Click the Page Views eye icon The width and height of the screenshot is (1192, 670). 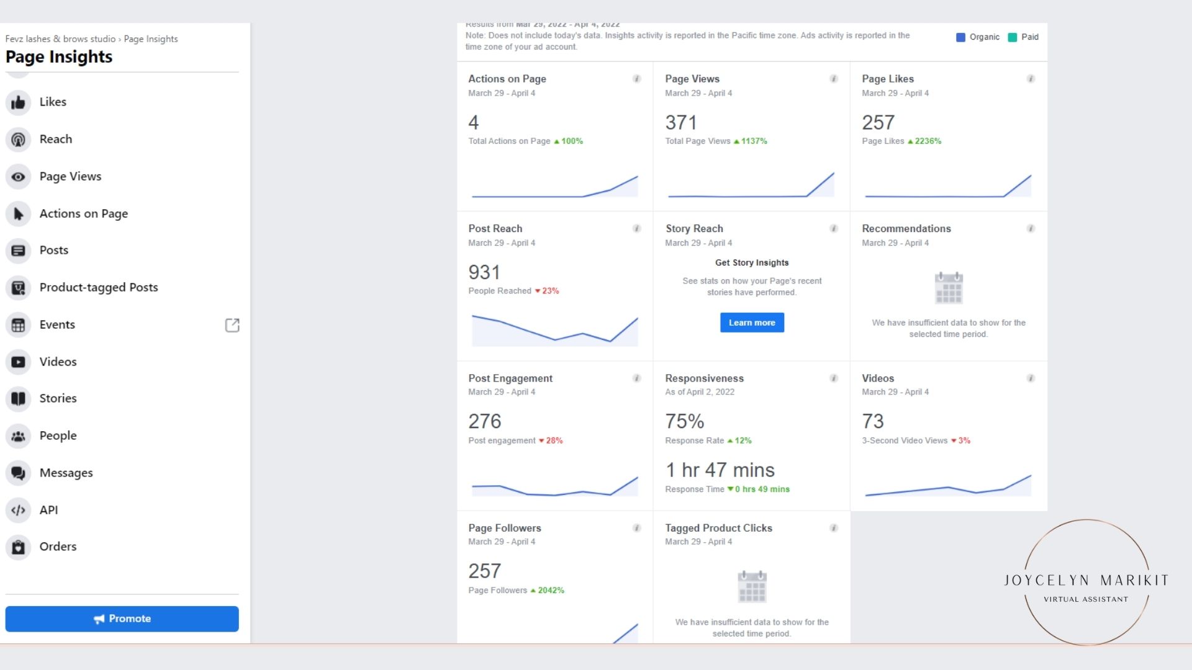click(18, 177)
